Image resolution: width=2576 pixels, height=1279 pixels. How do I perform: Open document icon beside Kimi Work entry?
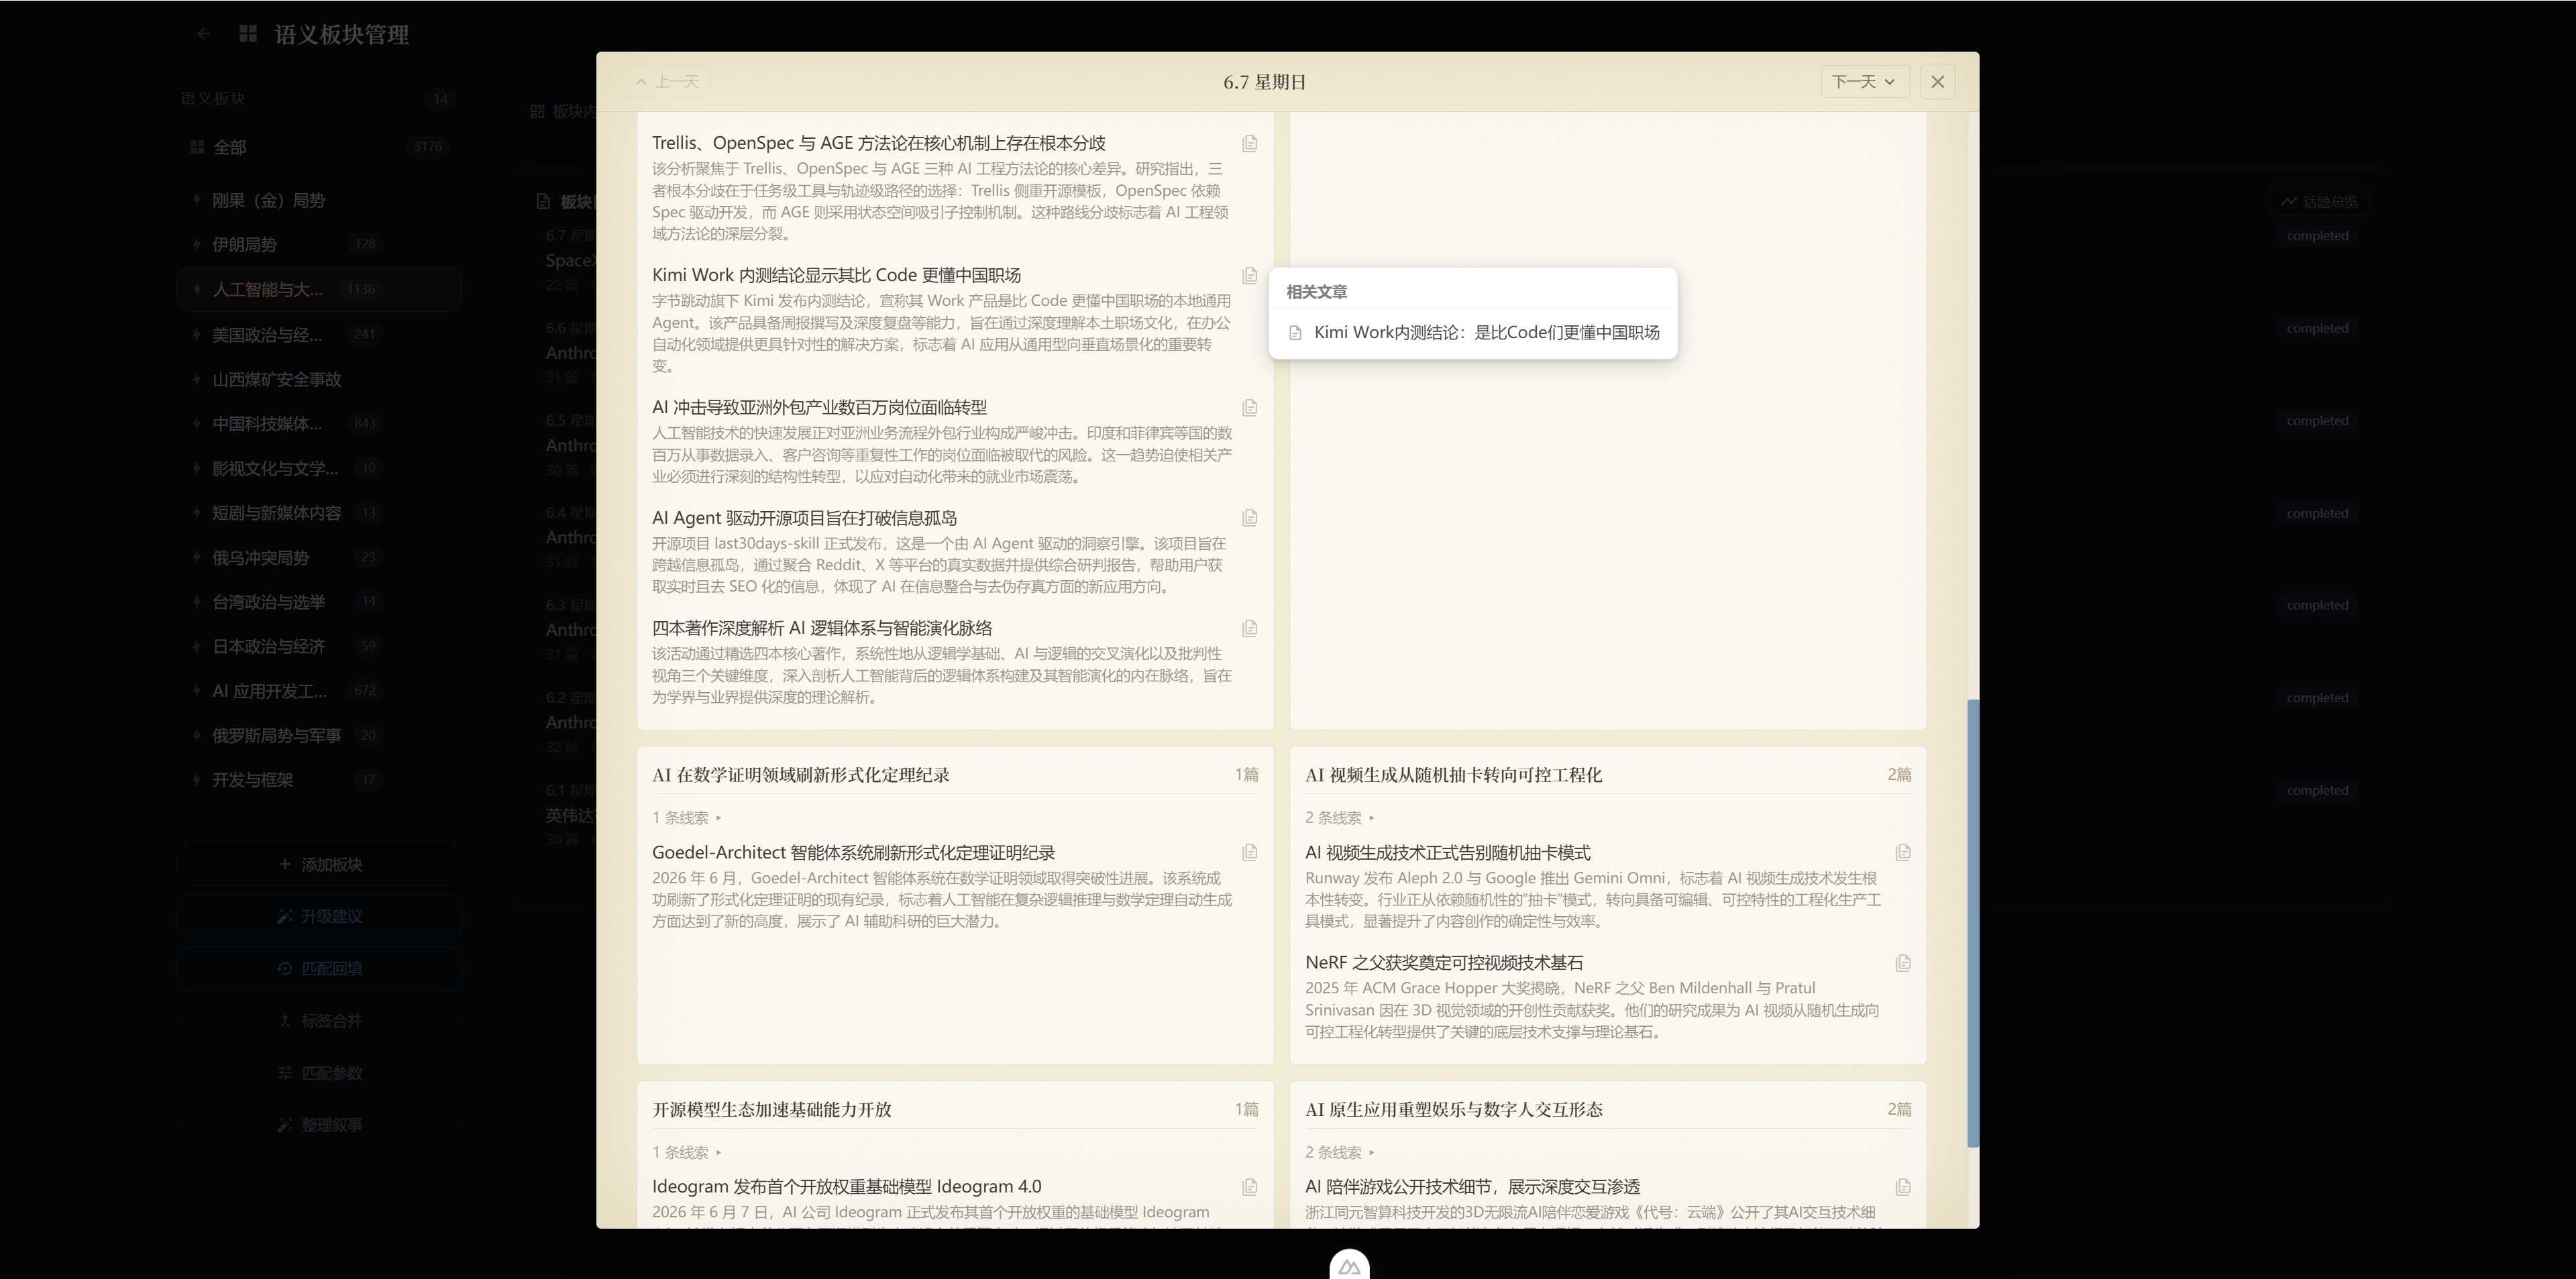[1249, 276]
